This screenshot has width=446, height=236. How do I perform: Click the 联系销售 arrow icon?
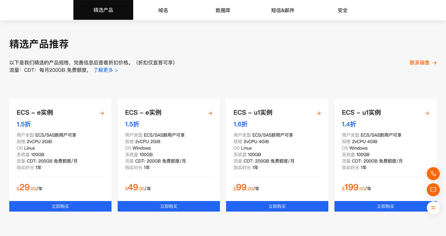(435, 63)
